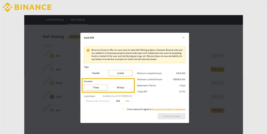This screenshot has width=267, height=134.
Task: Click the Maximum Locked Amount value 100000.0 DAI
Action: coord(179,79)
